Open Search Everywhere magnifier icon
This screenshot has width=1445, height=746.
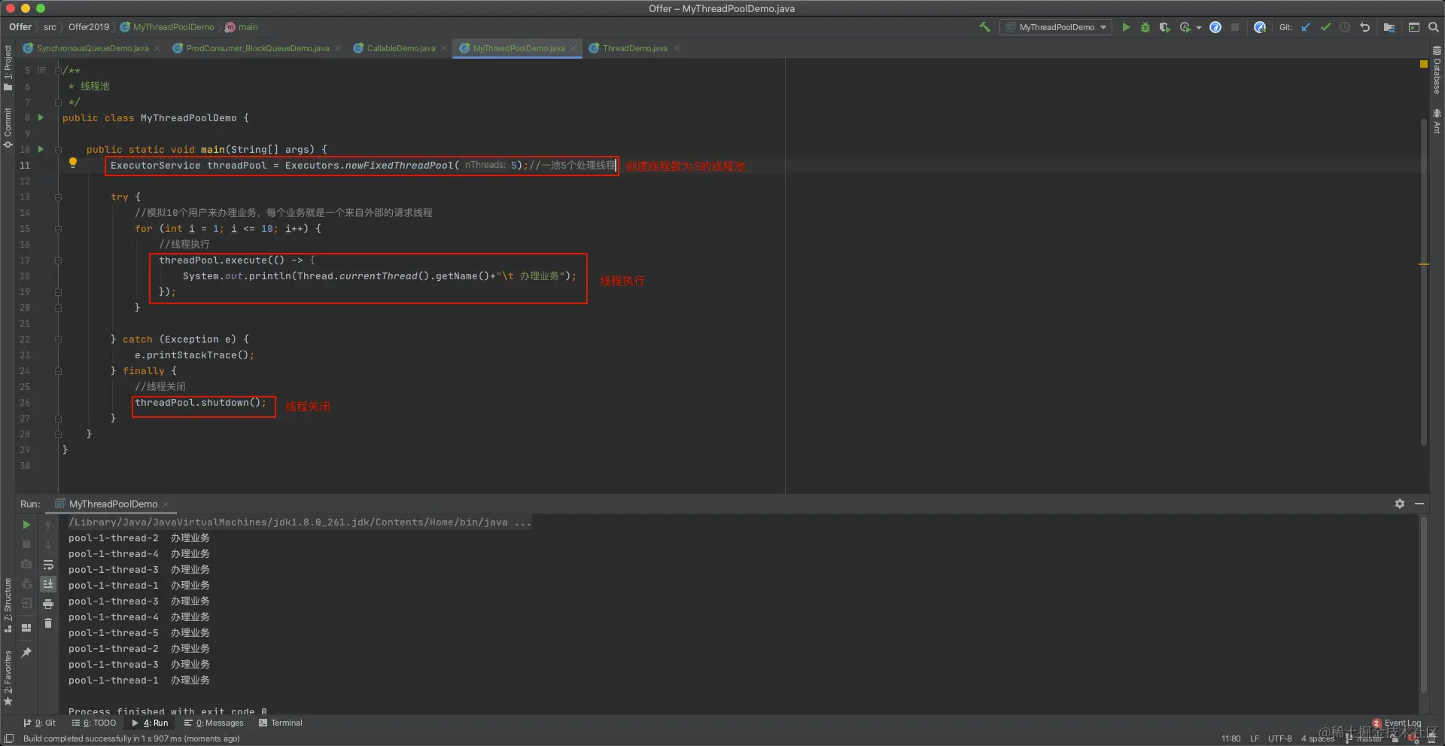click(1434, 27)
